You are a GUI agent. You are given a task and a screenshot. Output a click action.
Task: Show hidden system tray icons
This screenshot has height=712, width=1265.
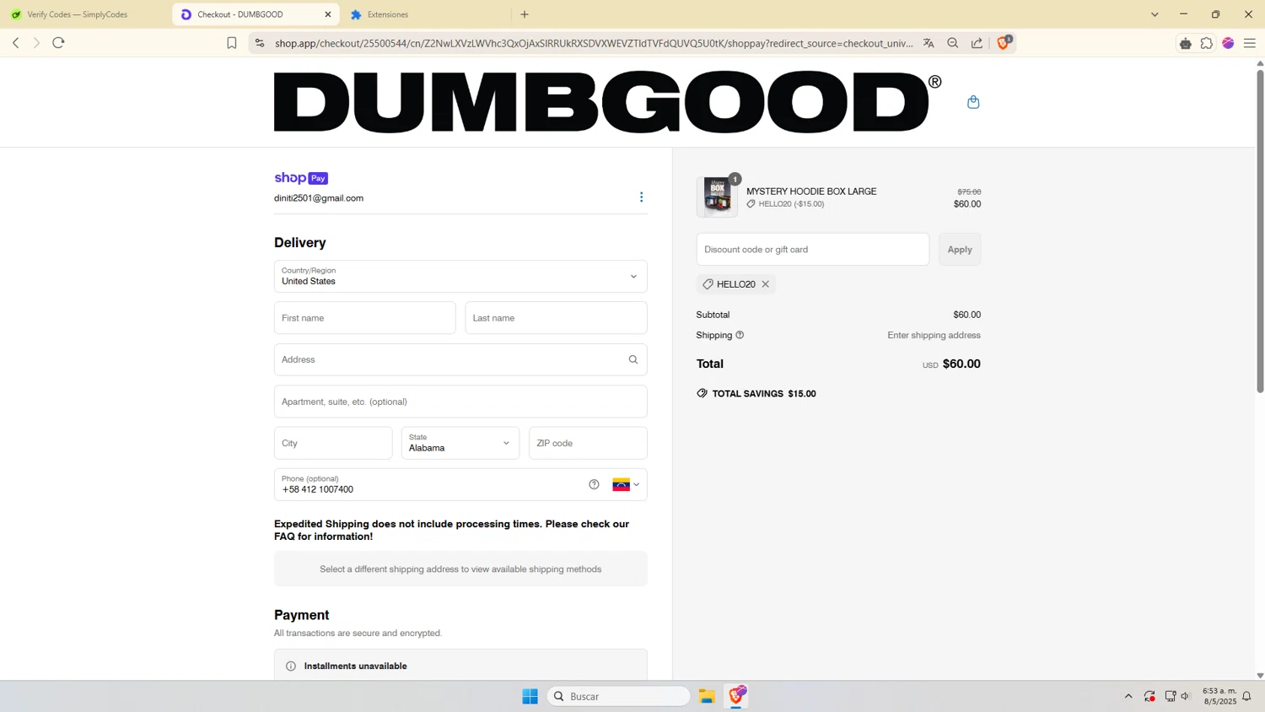[1128, 696]
